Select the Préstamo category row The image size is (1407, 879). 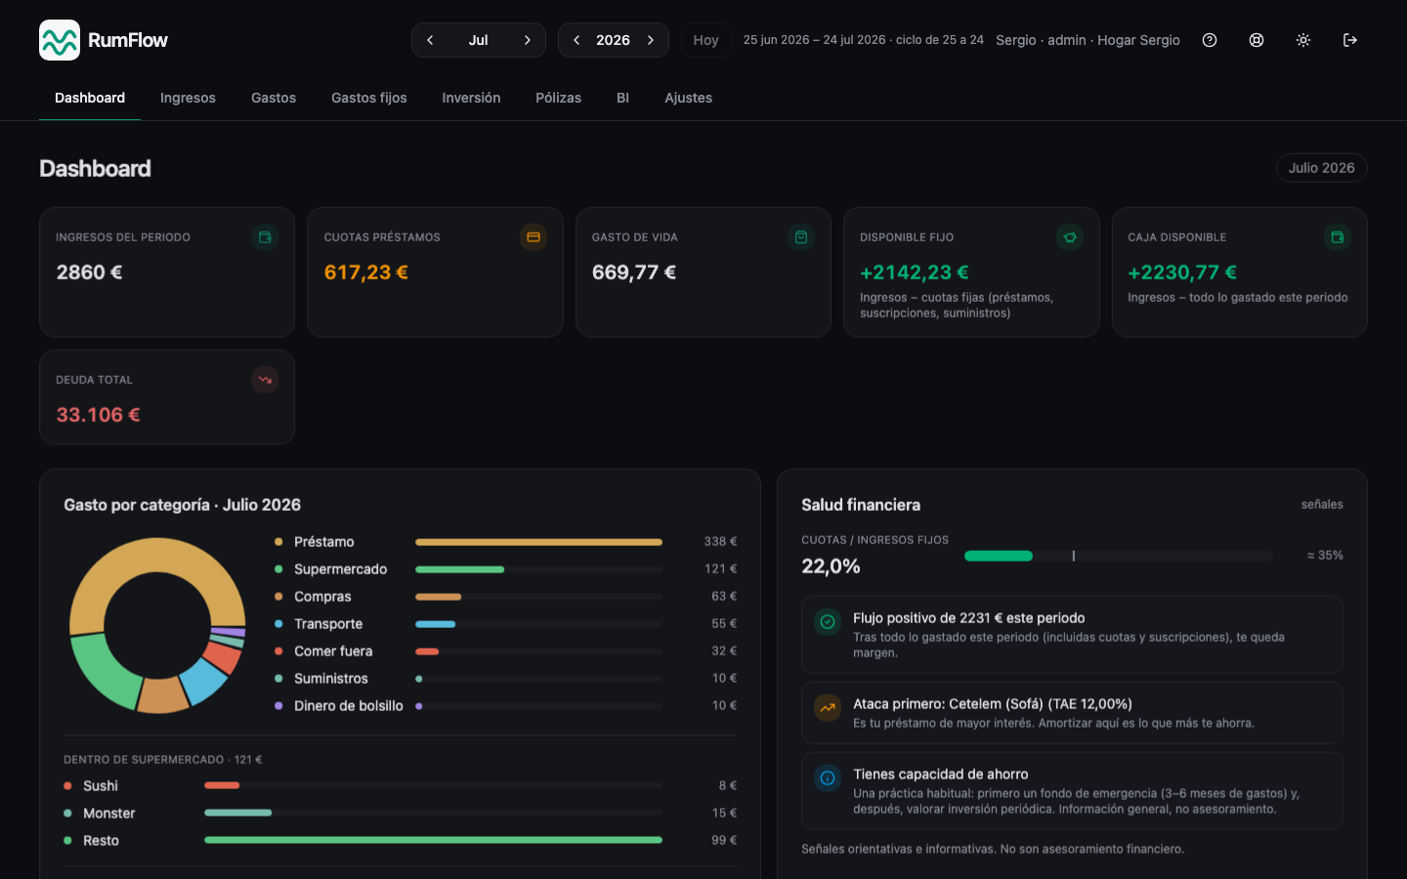506,542
